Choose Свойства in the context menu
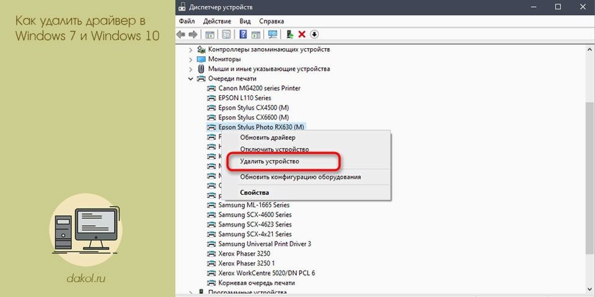 [x=306, y=192]
